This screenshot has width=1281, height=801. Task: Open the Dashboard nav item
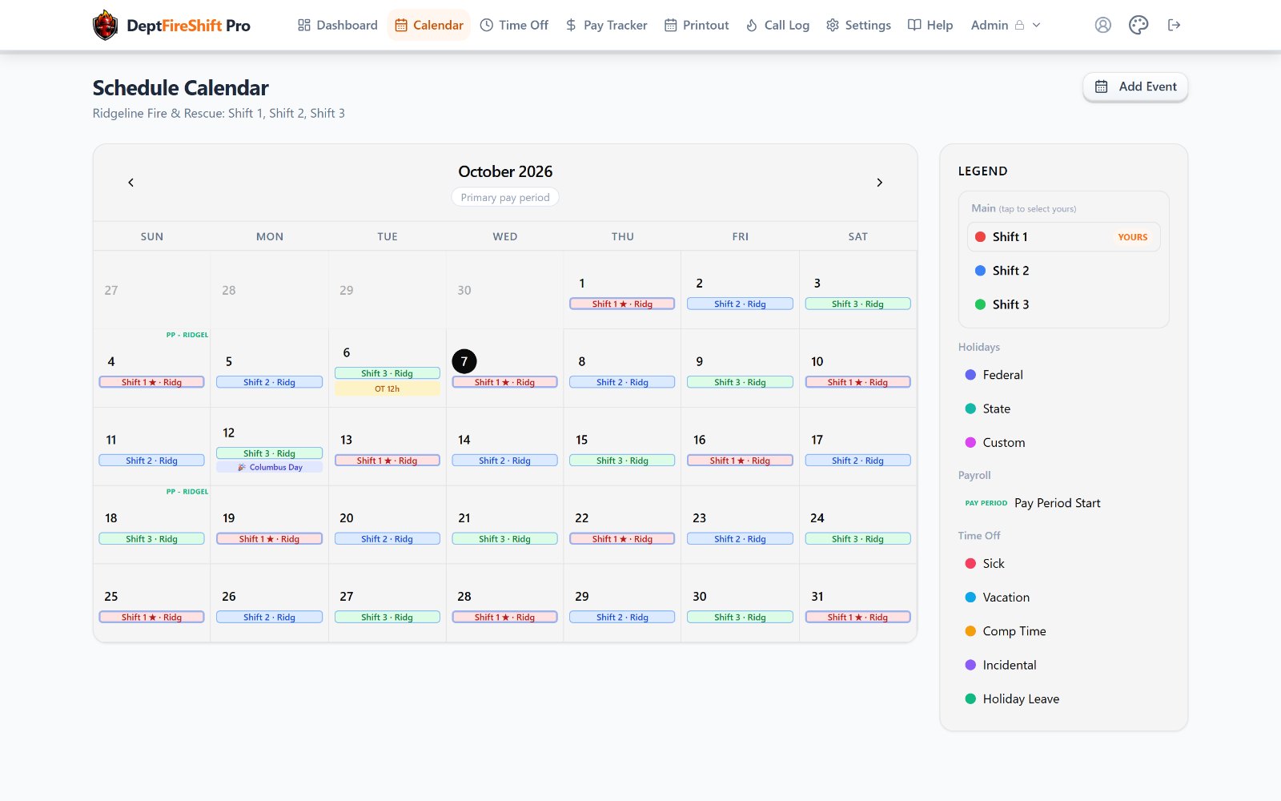coord(337,25)
